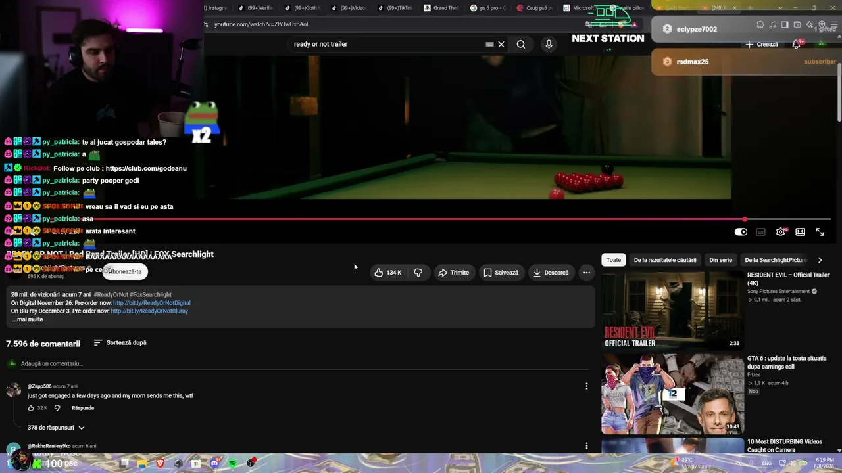
Task: Click the YouTube search input field
Action: tap(388, 44)
